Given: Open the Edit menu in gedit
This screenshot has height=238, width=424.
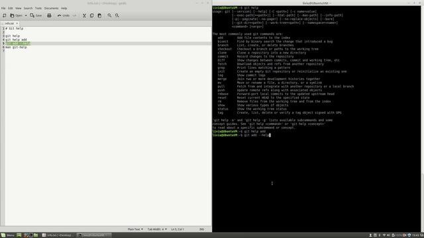Looking at the screenshot, I should coord(11,8).
